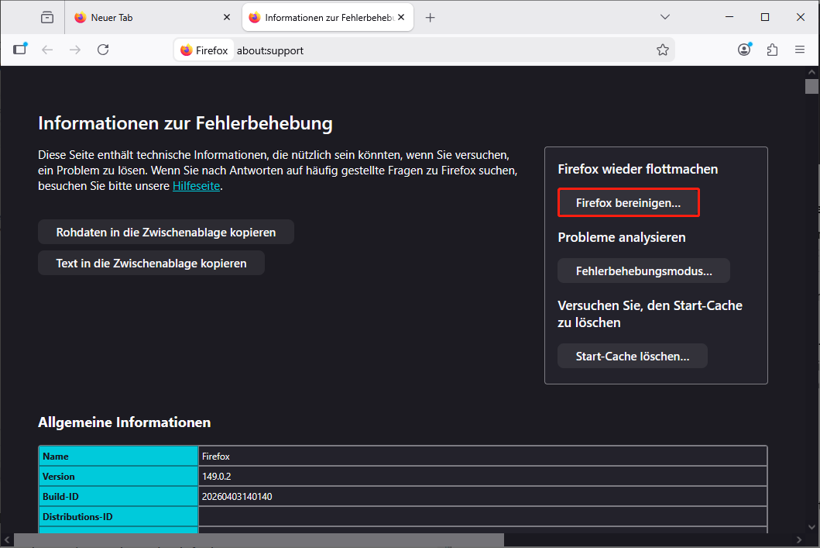820x548 pixels.
Task: Click the horizontal scrollbar thumb
Action: click(259, 539)
